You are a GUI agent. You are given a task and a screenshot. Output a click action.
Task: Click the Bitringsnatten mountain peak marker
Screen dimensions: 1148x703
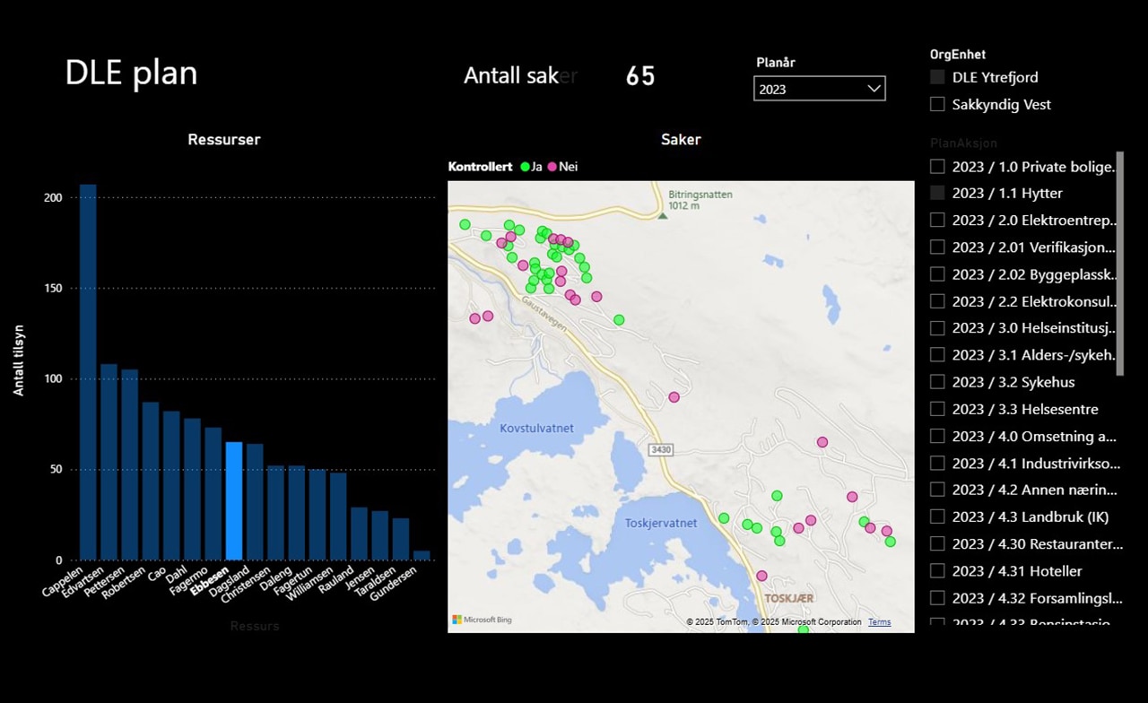663,215
